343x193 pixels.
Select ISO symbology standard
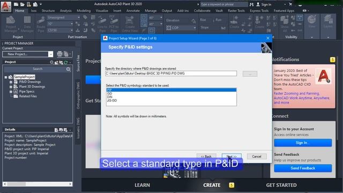171,93
